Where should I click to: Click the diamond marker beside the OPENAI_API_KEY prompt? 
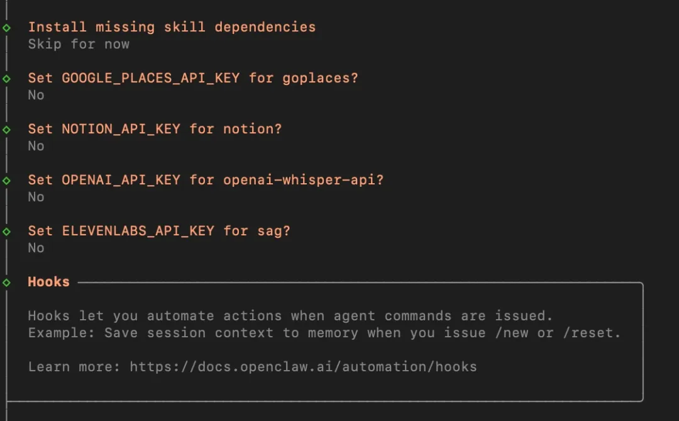tap(6, 181)
